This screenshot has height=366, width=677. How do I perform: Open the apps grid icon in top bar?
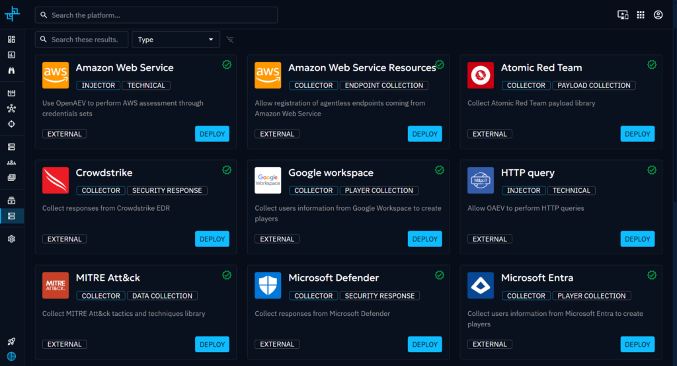pos(640,15)
